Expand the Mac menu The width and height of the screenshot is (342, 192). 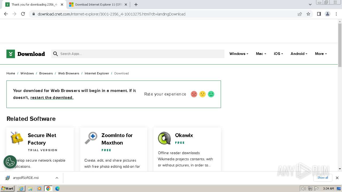pos(261,54)
